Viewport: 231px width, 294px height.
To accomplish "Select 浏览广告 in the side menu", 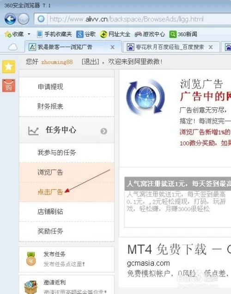I will (67, 172).
